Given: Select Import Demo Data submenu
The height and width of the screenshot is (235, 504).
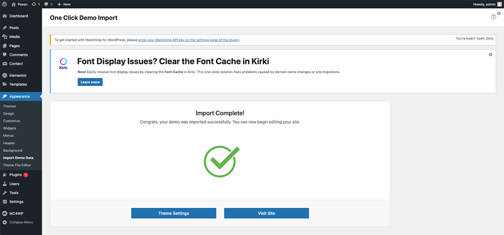Looking at the screenshot, I should pyautogui.click(x=18, y=158).
